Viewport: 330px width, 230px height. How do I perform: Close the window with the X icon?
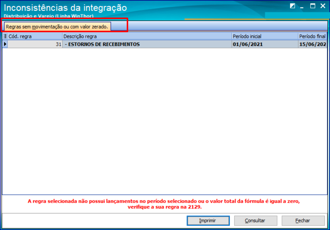(x=323, y=6)
